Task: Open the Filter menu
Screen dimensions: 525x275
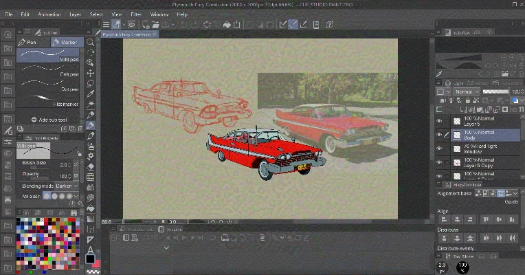Action: coord(136,14)
